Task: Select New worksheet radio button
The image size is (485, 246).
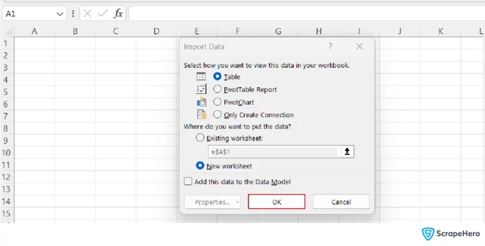Action: [200, 165]
